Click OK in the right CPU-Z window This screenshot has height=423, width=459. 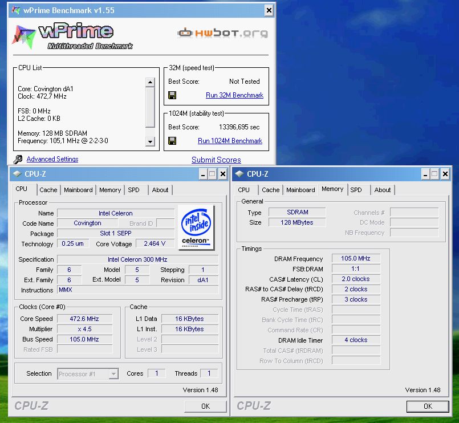click(428, 406)
